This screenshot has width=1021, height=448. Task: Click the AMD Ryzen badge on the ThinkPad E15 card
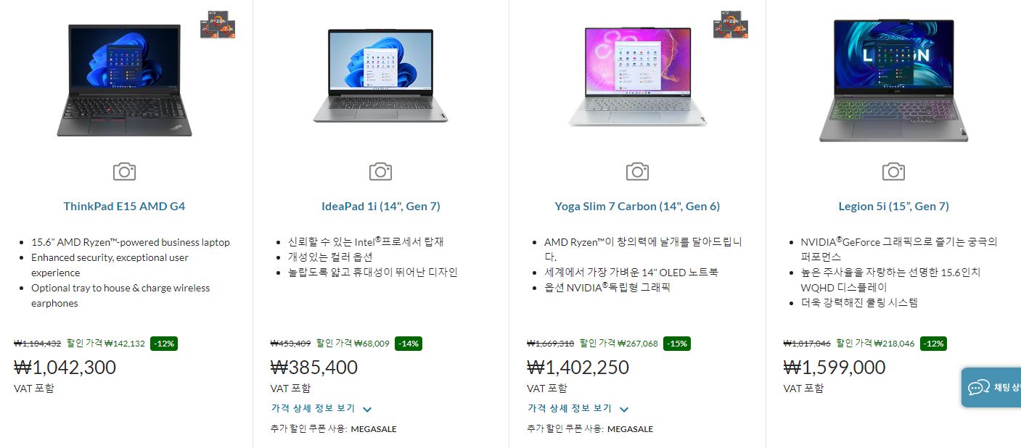[x=218, y=25]
